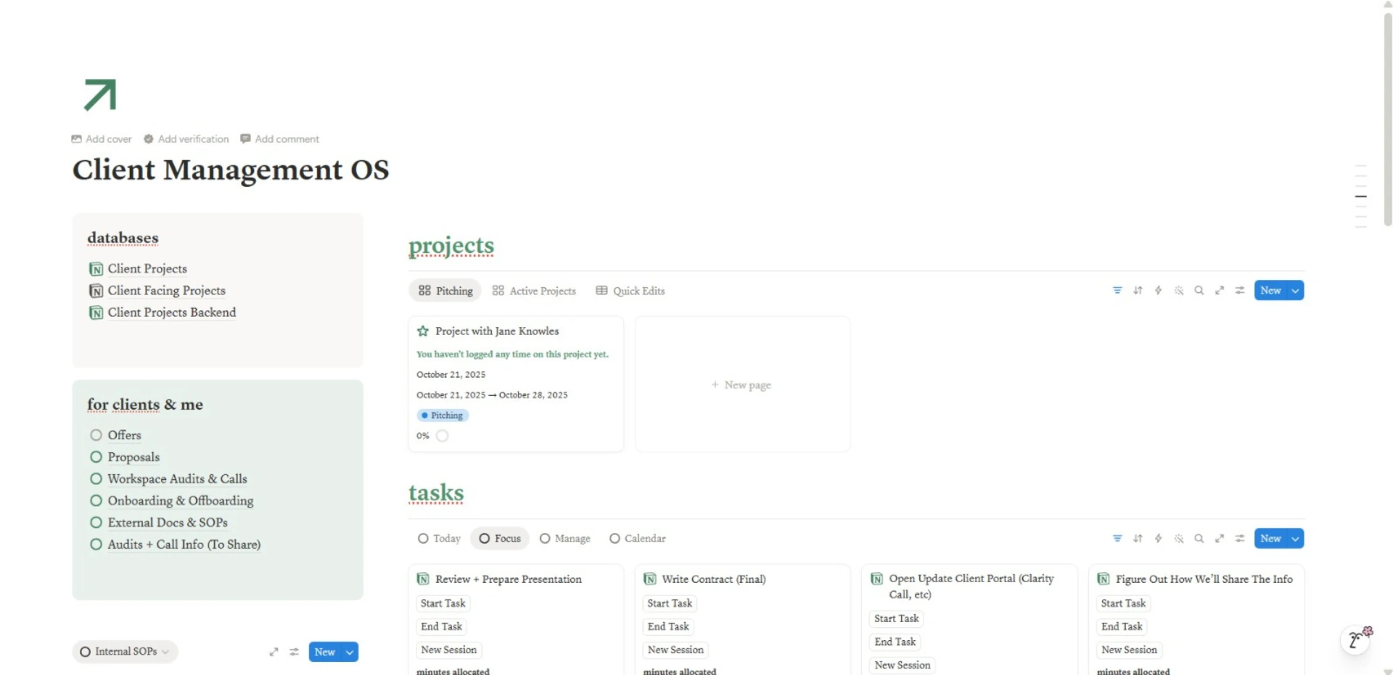The width and height of the screenshot is (1393, 675).
Task: Click End Task on Review + Prepare Presentation
Action: [x=441, y=626]
